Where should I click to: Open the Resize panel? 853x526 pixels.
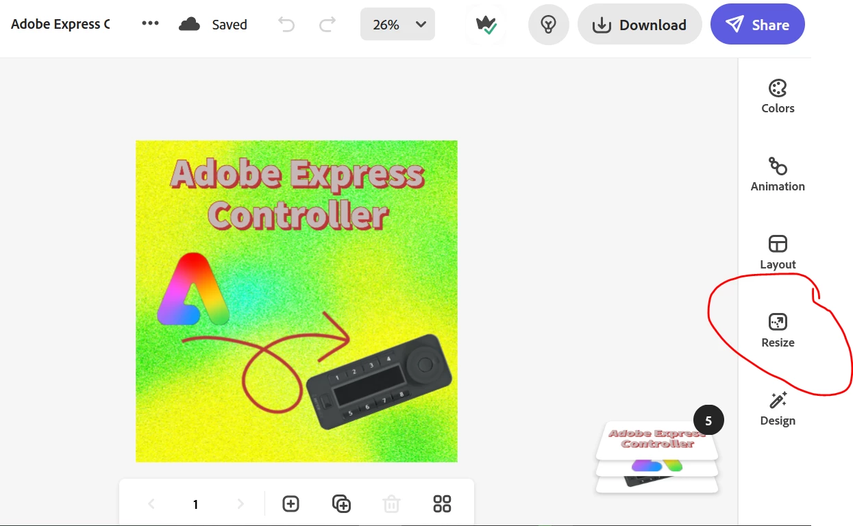pos(778,330)
